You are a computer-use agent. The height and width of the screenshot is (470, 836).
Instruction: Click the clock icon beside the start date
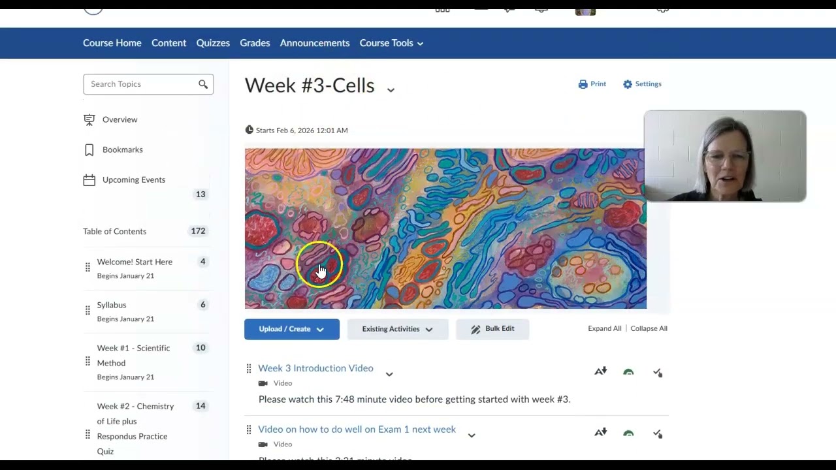[x=249, y=130]
